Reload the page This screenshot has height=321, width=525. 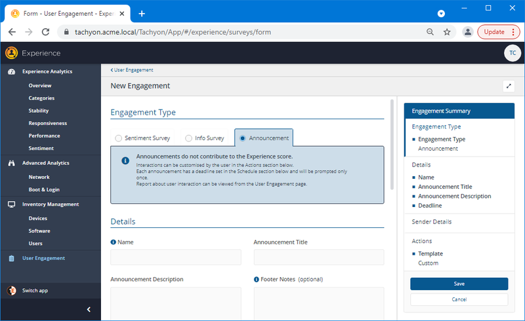(45, 32)
